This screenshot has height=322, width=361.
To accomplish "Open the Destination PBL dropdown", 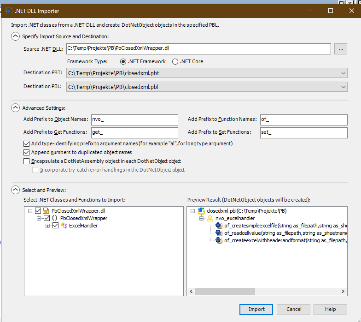I will click(344, 87).
